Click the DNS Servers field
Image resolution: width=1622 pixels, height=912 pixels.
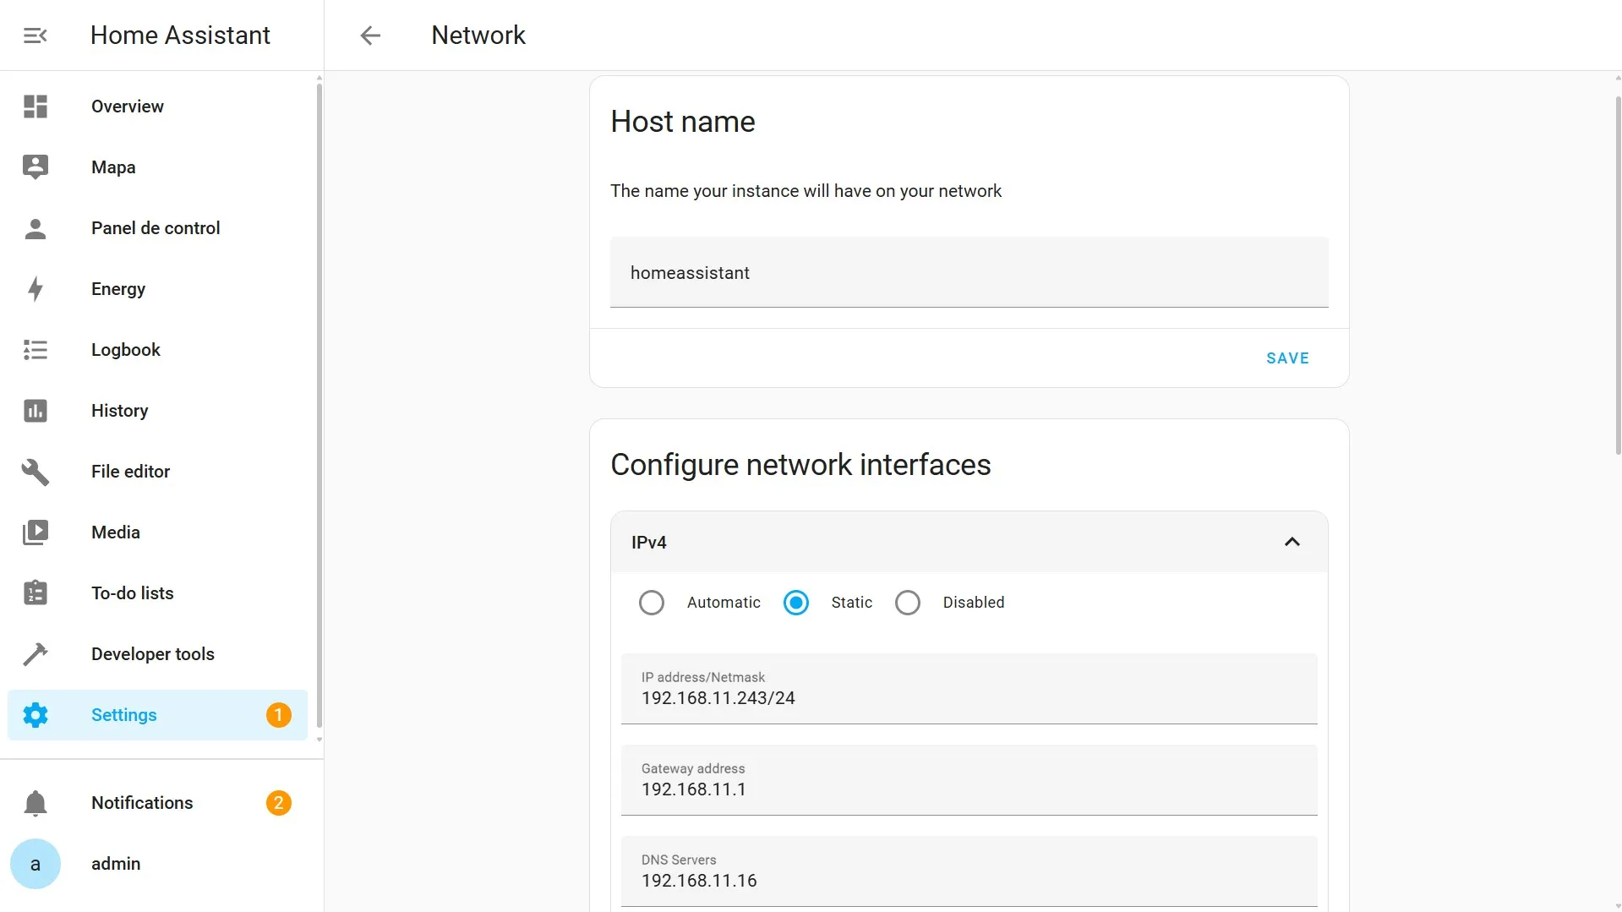969,871
